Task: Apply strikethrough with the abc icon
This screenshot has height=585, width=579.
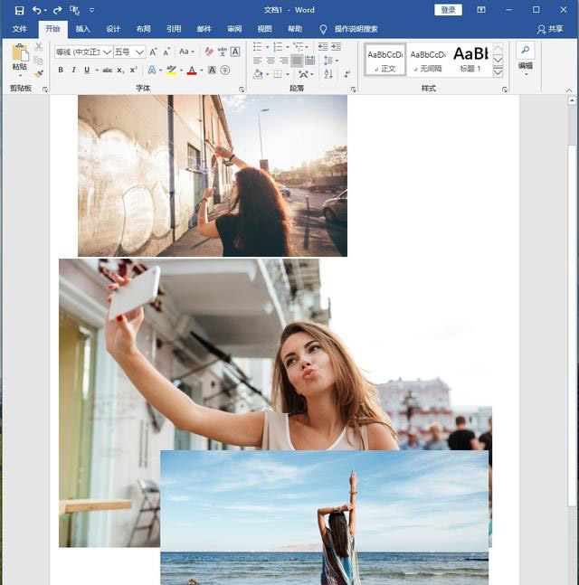Action: [108, 70]
